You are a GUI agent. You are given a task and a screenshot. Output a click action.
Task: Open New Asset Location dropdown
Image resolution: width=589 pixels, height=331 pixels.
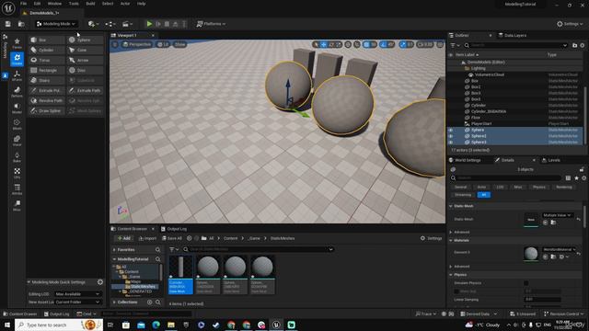point(77,302)
